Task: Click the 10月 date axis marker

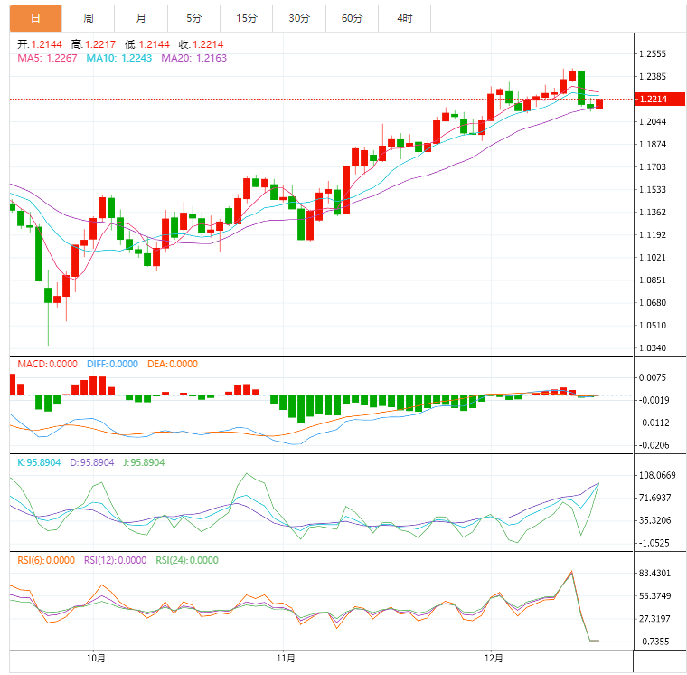Action: pos(96,658)
